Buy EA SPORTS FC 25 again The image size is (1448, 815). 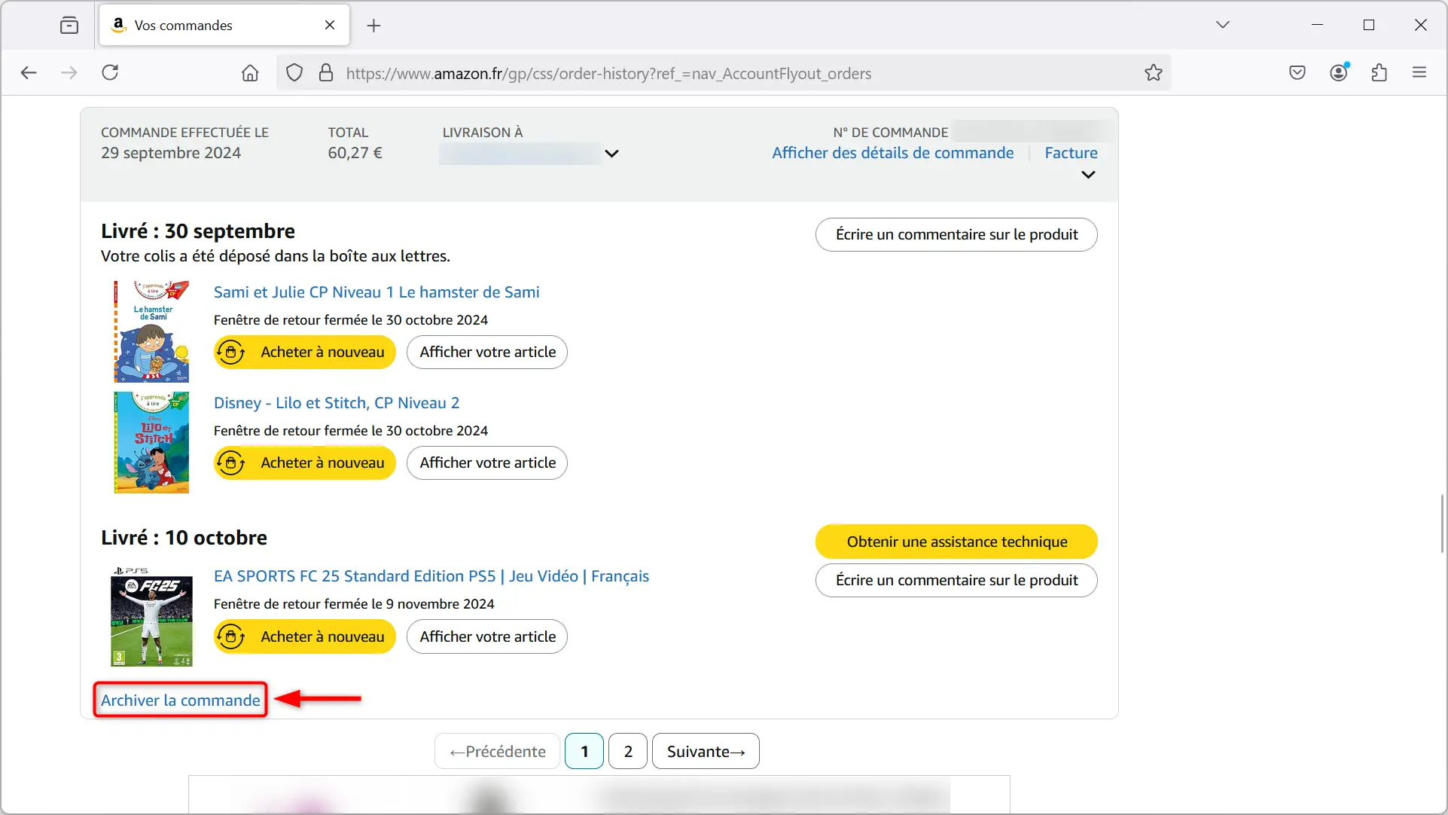point(305,636)
